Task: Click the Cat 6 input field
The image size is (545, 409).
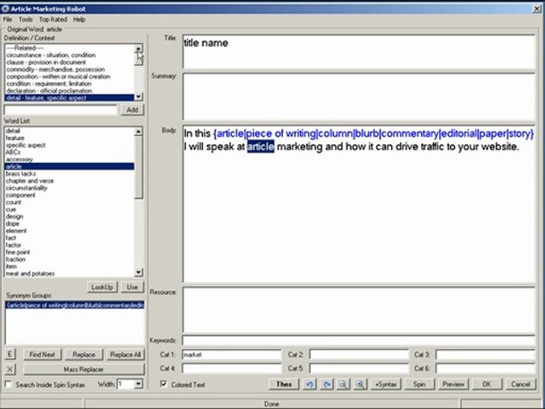Action: [x=485, y=368]
